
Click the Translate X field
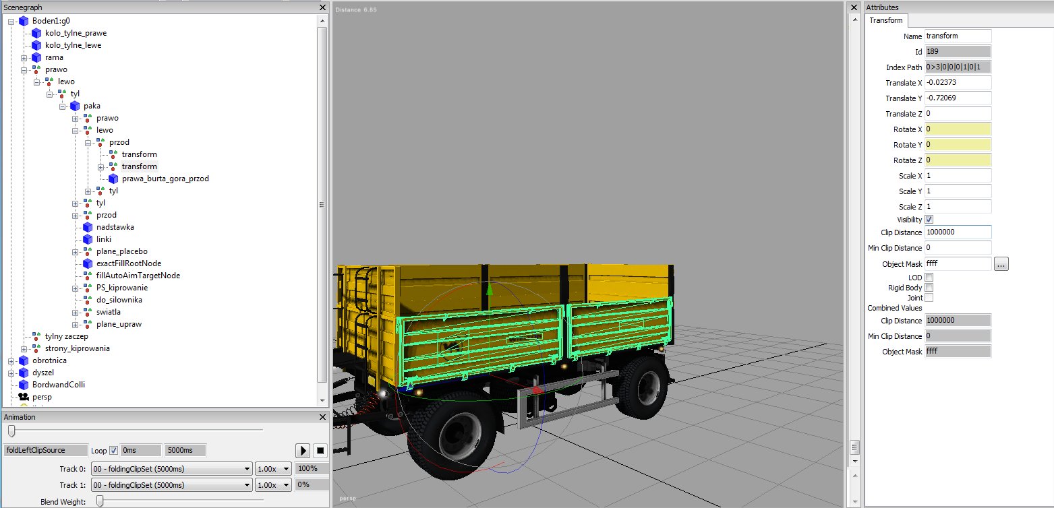coord(958,83)
